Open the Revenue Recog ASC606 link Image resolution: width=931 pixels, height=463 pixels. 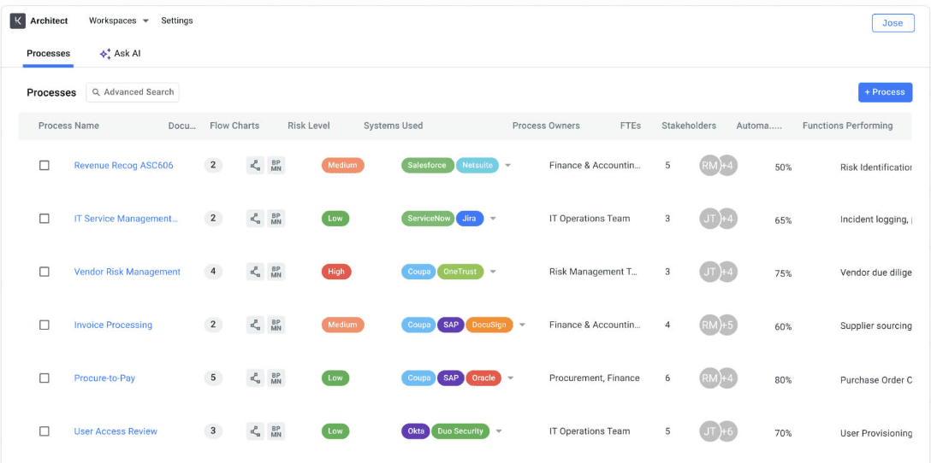123,166
